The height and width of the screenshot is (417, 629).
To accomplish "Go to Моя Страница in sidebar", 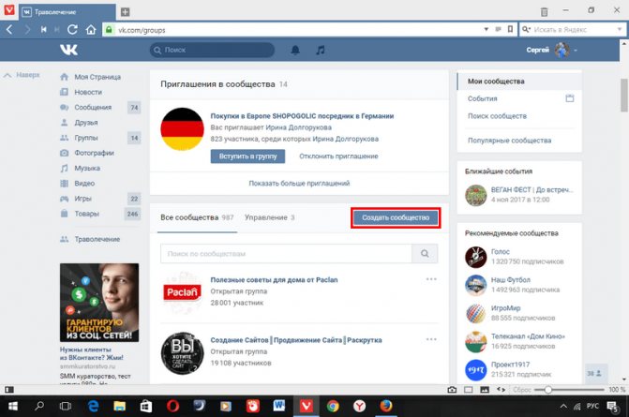I will click(97, 77).
